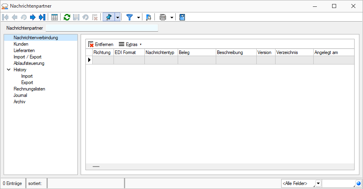Go to the next record arrow

[x=32, y=17]
